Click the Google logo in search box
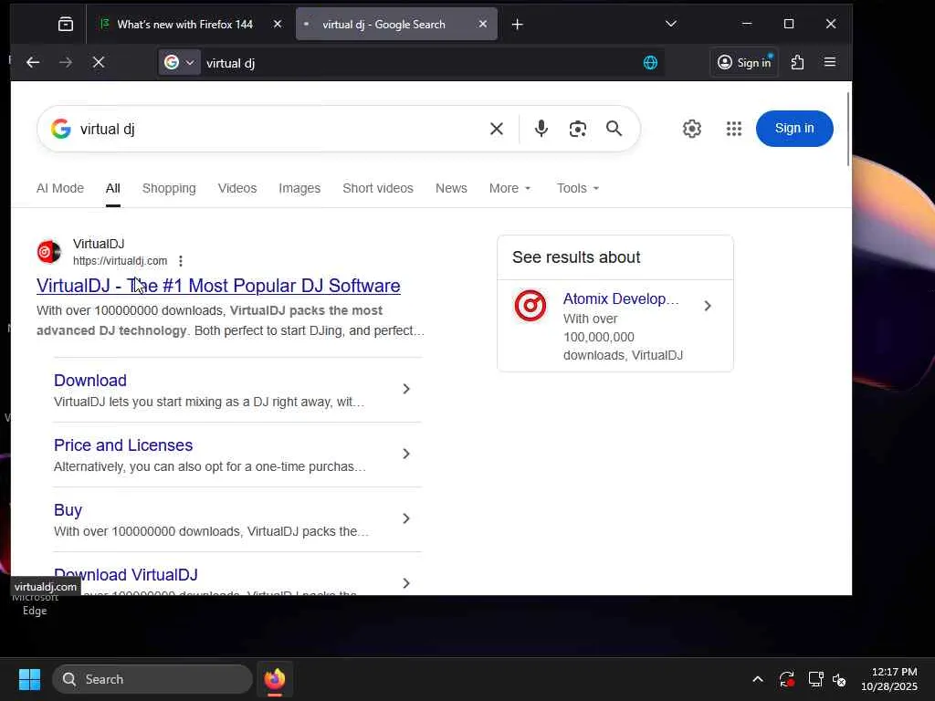This screenshot has height=701, width=935. [61, 129]
